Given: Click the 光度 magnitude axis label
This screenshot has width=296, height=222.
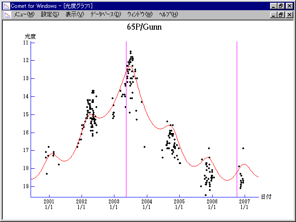Looking at the screenshot, I should click(x=31, y=36).
